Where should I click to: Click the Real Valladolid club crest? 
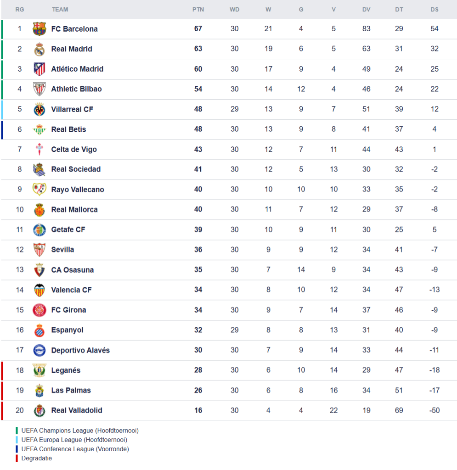(39, 410)
